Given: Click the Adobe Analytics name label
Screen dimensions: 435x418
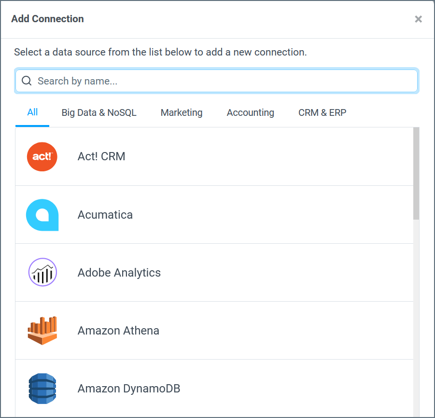Looking at the screenshot, I should coord(119,273).
